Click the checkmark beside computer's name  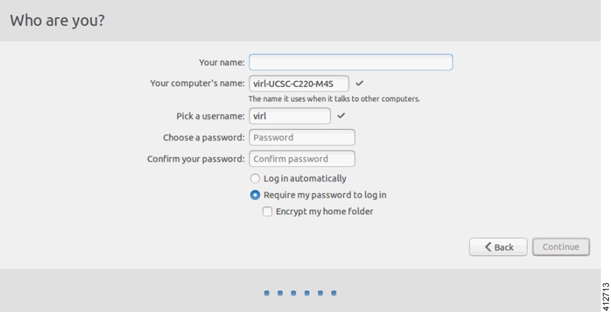[359, 84]
